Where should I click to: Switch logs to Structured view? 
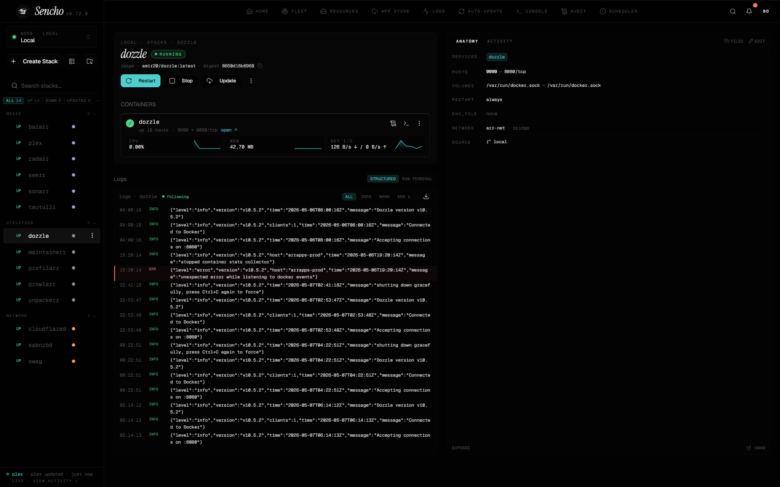tap(383, 179)
